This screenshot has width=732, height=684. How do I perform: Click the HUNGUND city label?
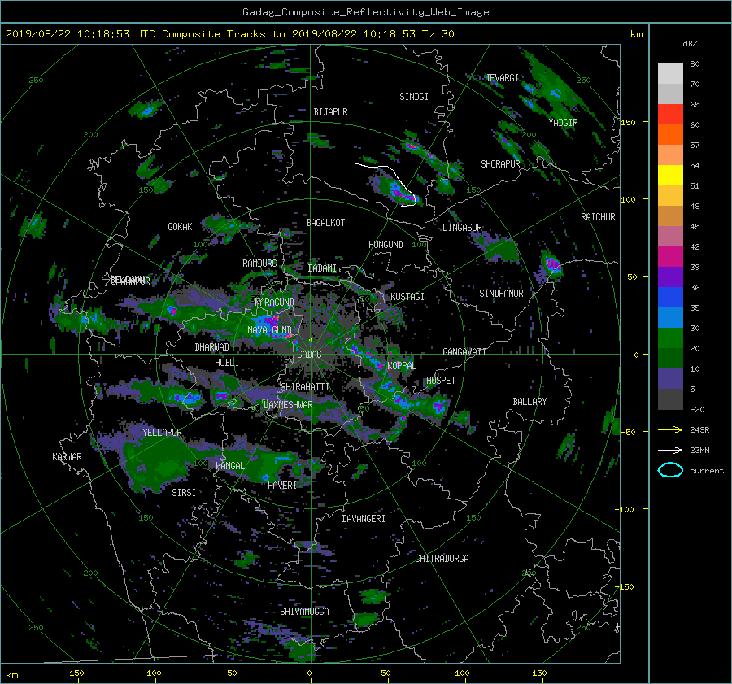(x=386, y=245)
